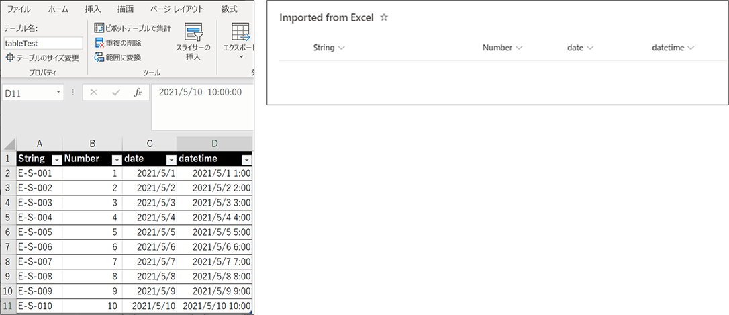This screenshot has width=729, height=315.
Task: Click the fx insert function icon
Action: [x=138, y=93]
